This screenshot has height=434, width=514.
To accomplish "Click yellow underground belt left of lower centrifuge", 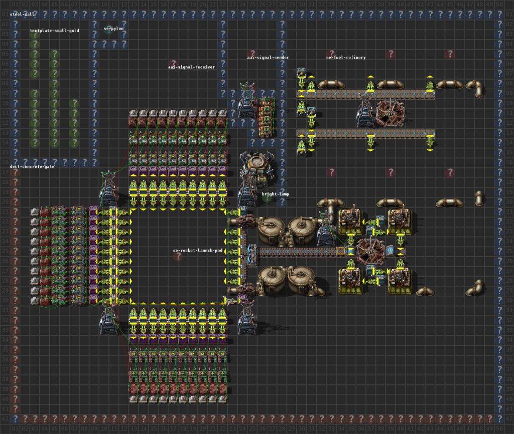I will click(341, 252).
